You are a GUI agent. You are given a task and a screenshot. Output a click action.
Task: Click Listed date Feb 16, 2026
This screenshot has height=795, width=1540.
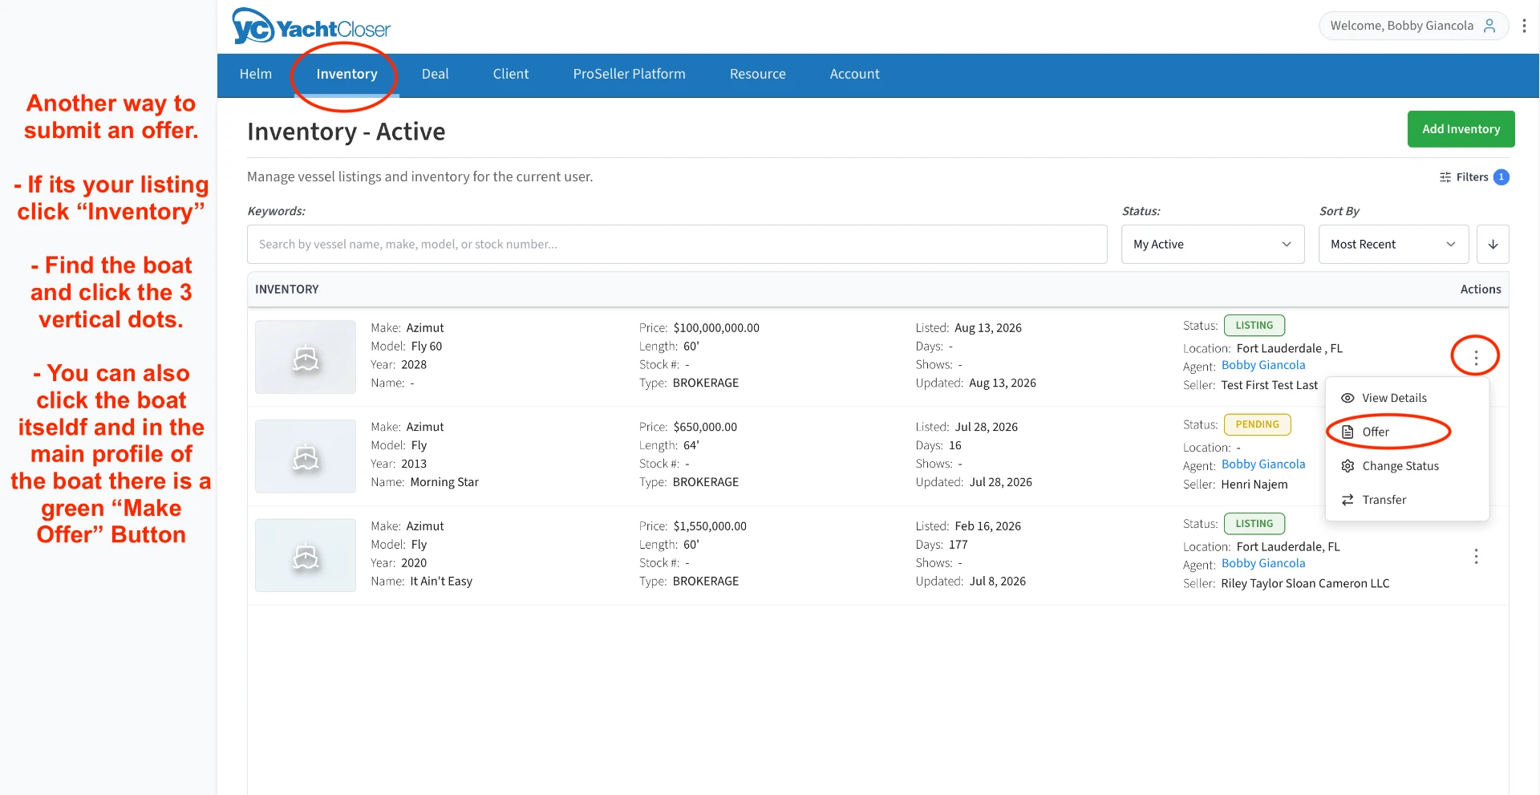coord(987,526)
